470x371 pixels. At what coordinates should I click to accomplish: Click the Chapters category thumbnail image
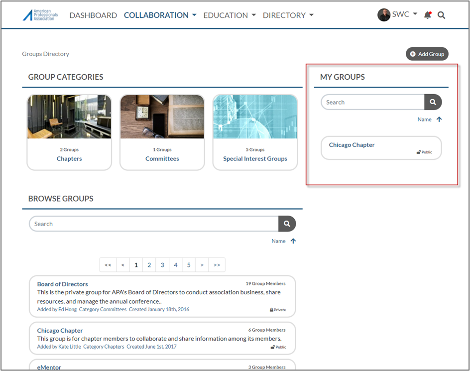click(x=69, y=117)
